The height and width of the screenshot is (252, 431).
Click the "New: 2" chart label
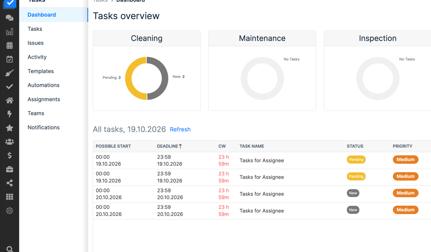[x=179, y=77]
